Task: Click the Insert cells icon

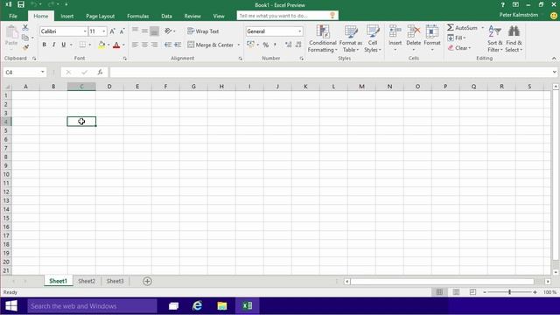Action: coord(395,32)
